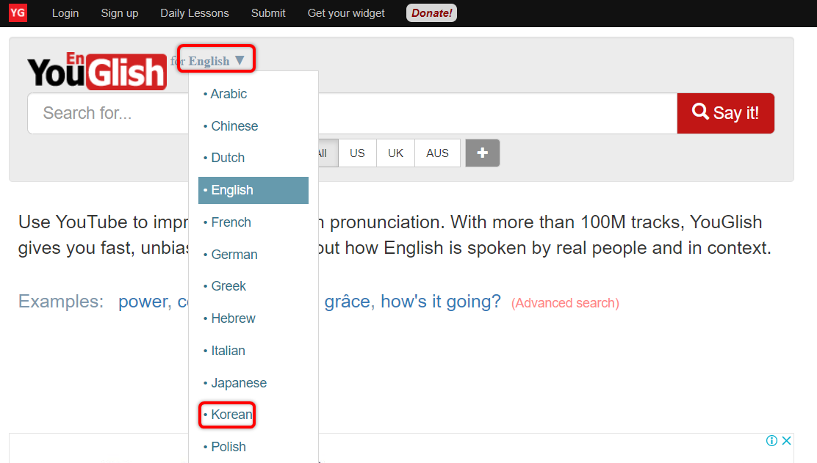Screen dimensions: 817x463
Task: Select the UK accent filter
Action: click(x=395, y=153)
